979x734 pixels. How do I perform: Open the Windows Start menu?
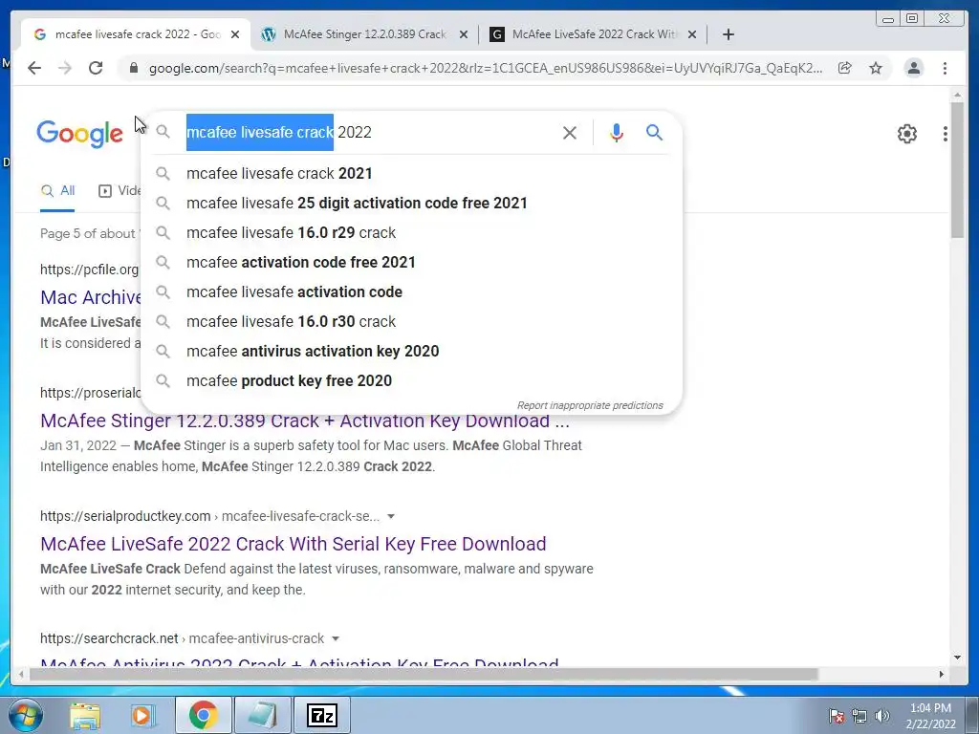(26, 715)
